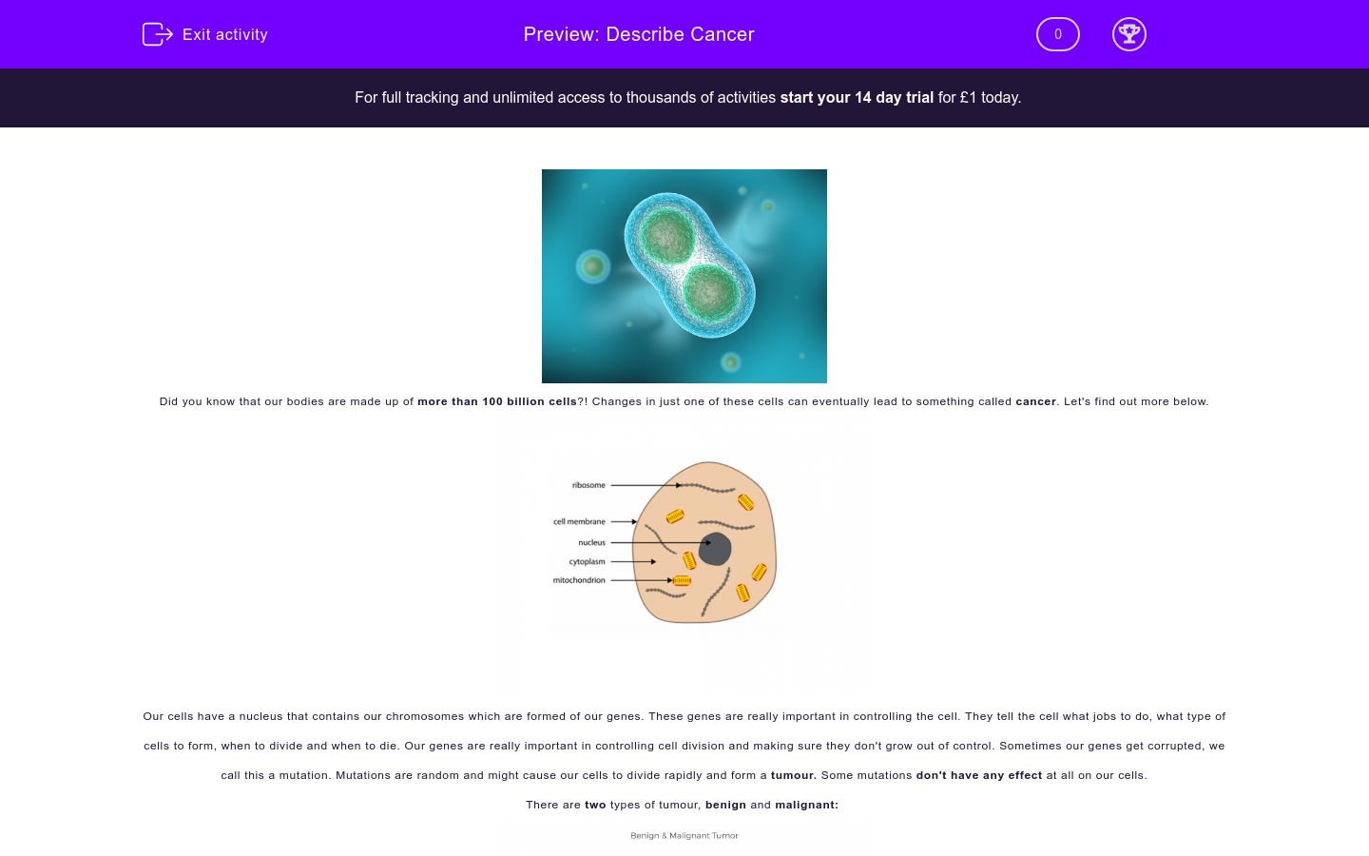Click the bold word cancer in the paragraph
Screen dimensions: 1369x856
click(x=1035, y=401)
